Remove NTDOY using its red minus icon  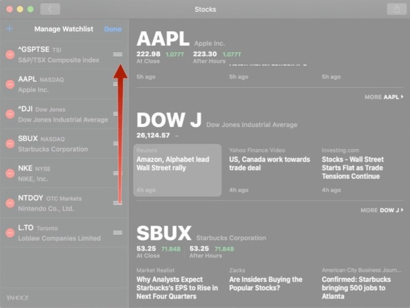tap(10, 203)
